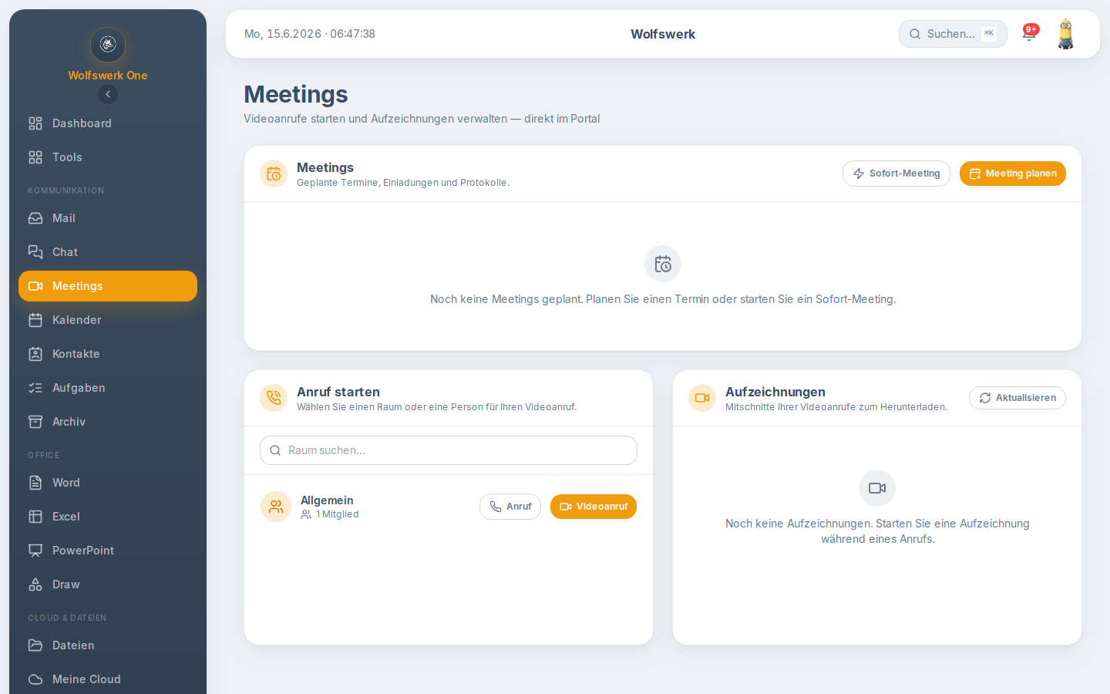Click the Dateien folder icon

(35, 645)
